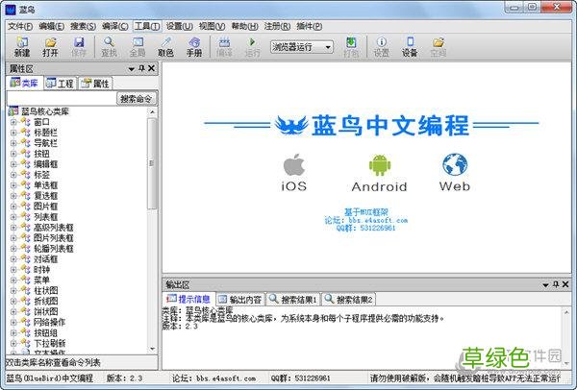Click the iOS Apple logo
Image resolution: width=577 pixels, height=390 pixels.
click(x=295, y=163)
